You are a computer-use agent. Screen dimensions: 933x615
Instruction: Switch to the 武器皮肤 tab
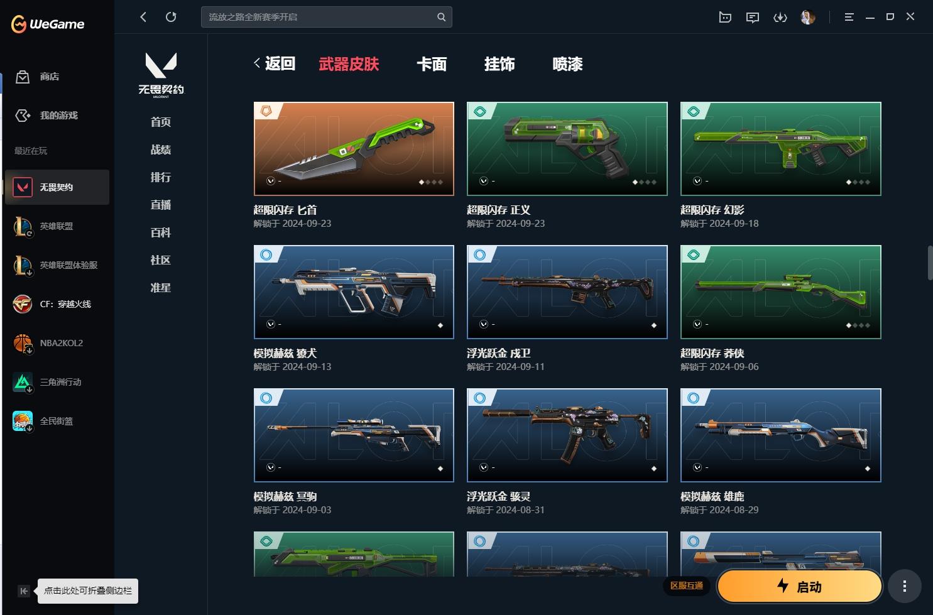(349, 64)
